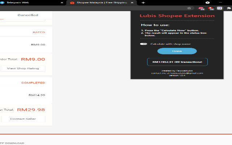Click the circular profile icon in the title bar
This screenshot has width=232, height=145.
pyautogui.click(x=208, y=3)
